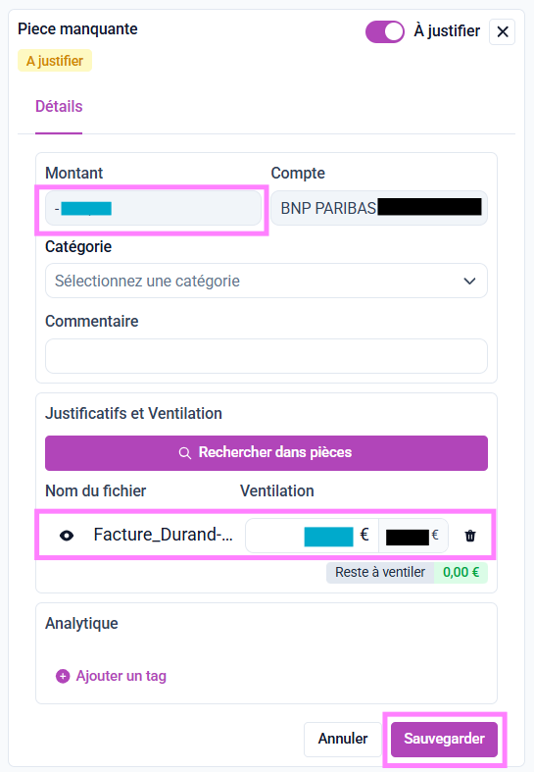534x772 pixels.
Task: Click the magnifier icon in Rechercher dans pièces
Action: pos(185,453)
